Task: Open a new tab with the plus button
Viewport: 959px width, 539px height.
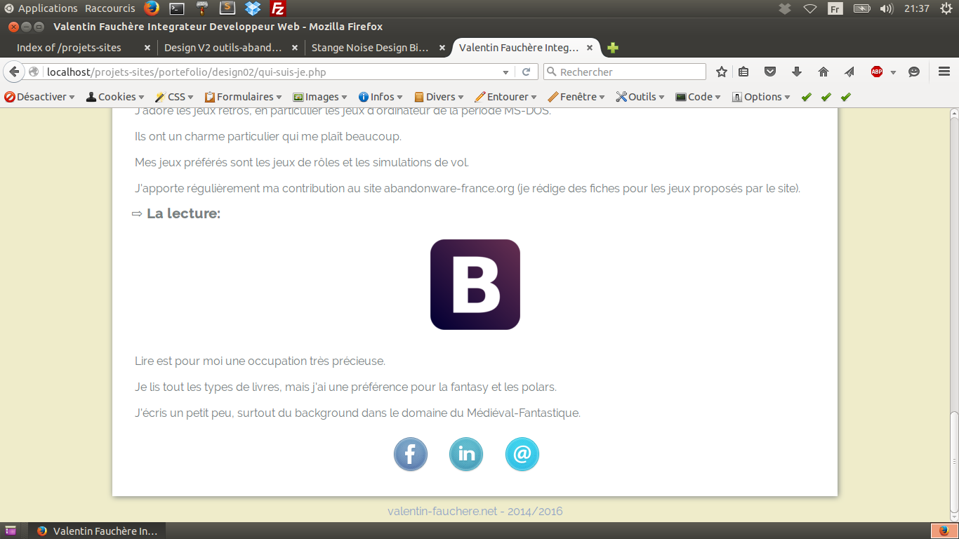Action: point(613,48)
